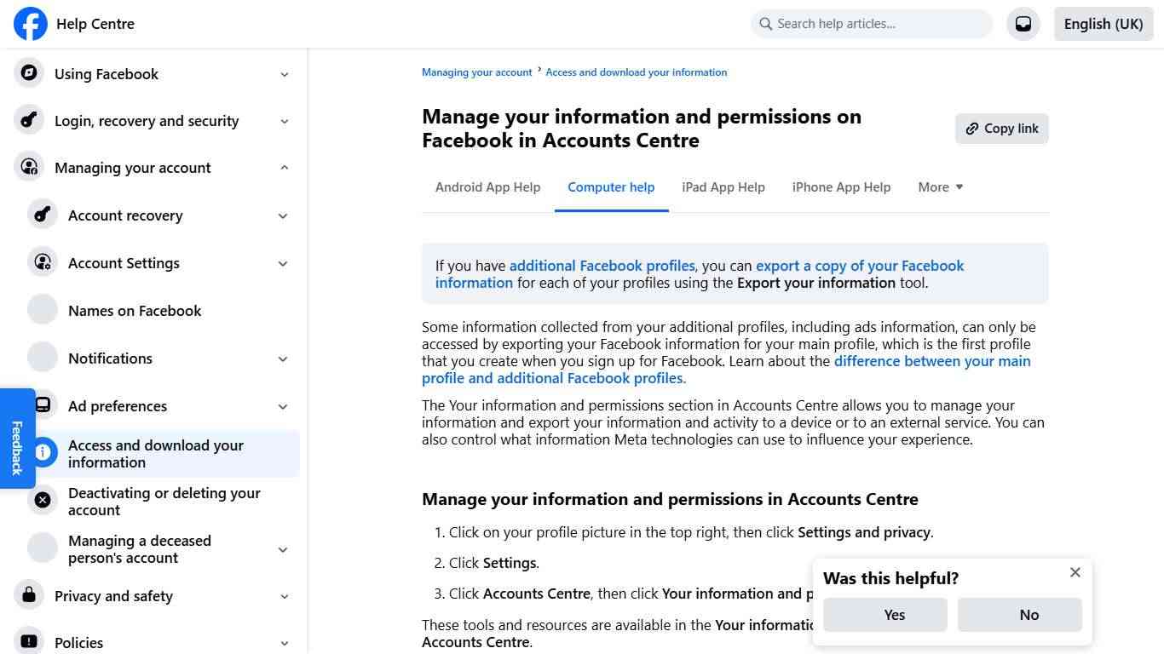The height and width of the screenshot is (654, 1164).
Task: Click the Facebook logo
Action: (x=30, y=24)
